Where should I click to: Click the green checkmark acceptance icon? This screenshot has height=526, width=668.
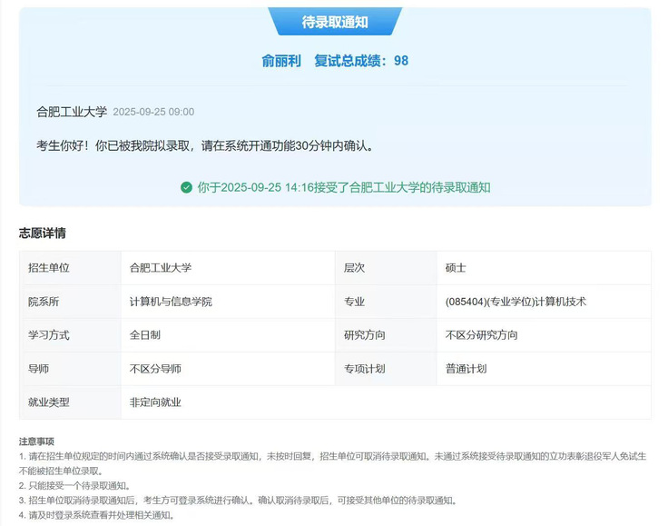(x=186, y=187)
